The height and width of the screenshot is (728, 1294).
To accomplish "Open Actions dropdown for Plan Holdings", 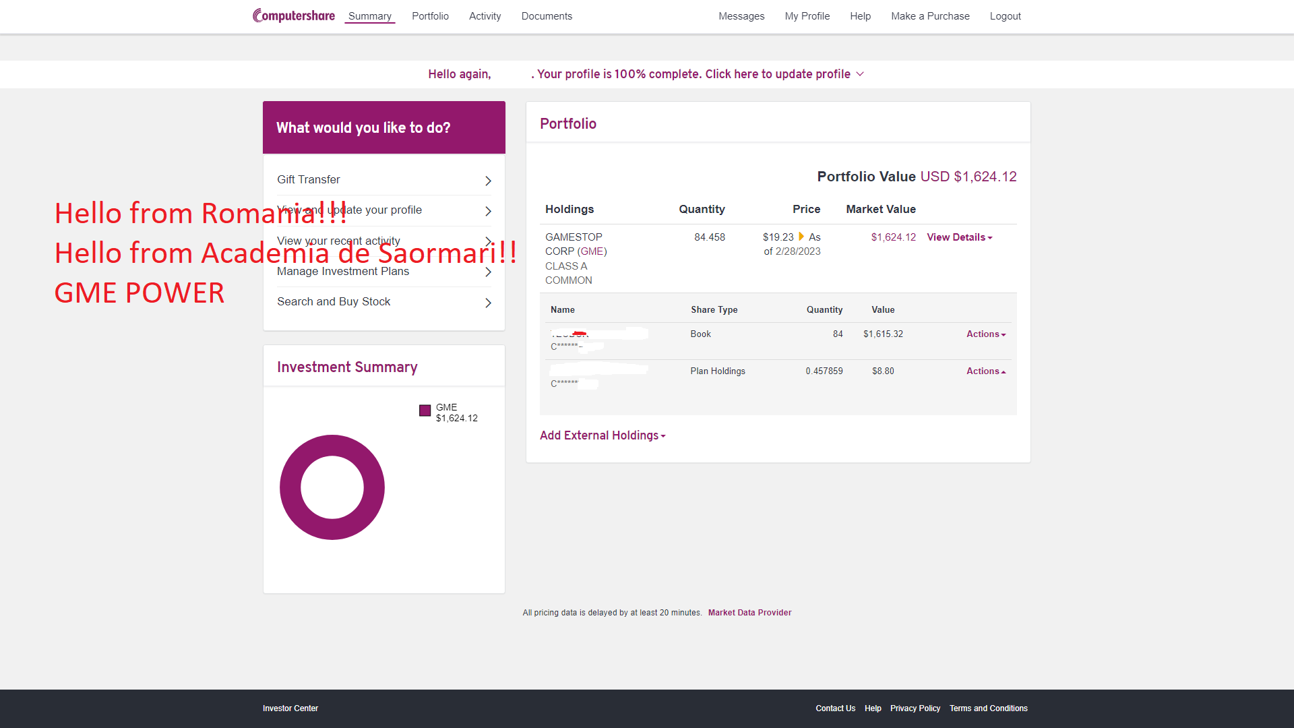I will pyautogui.click(x=986, y=371).
